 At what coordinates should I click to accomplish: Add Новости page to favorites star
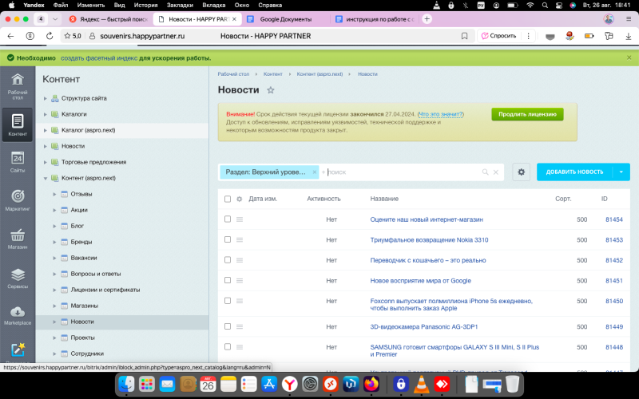point(270,90)
